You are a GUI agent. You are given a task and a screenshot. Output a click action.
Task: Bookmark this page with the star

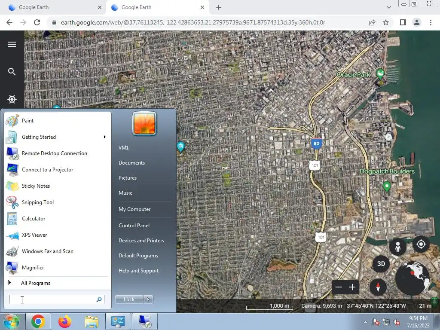pyautogui.click(x=386, y=22)
